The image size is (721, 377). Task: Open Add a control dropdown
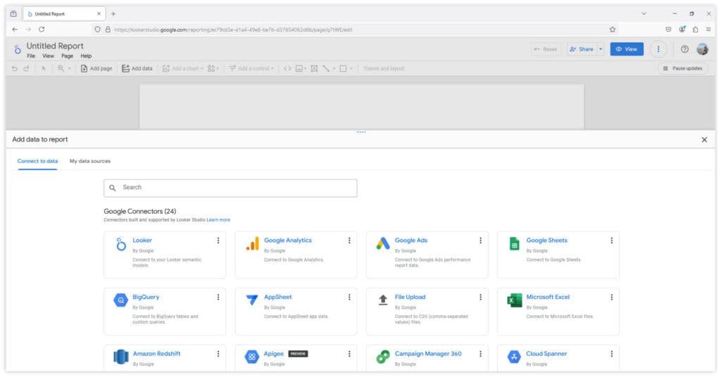click(x=251, y=68)
